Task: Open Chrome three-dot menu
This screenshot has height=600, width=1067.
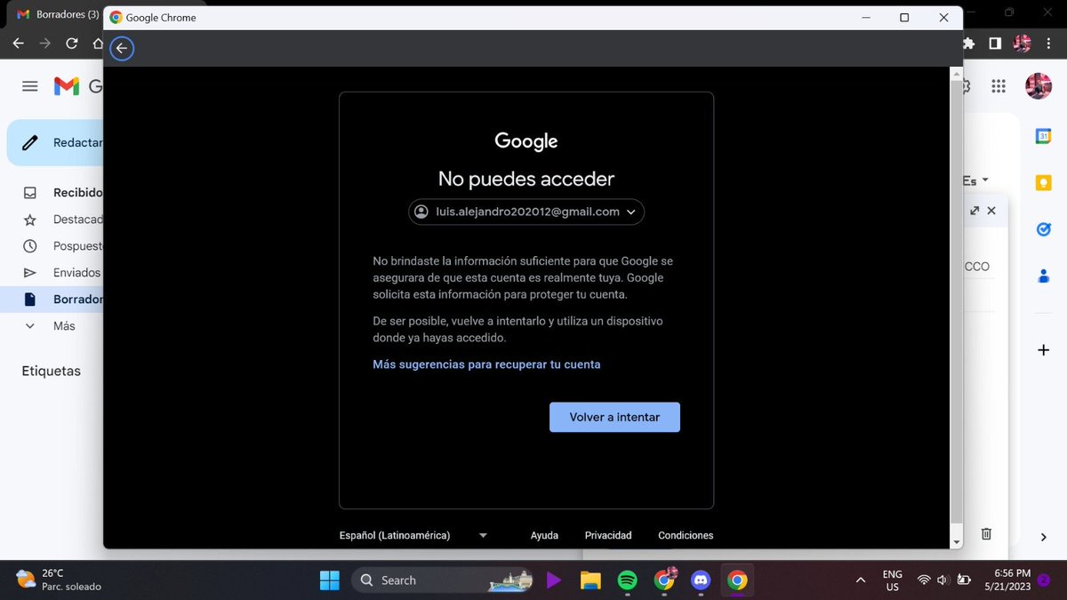Action: pos(1047,44)
